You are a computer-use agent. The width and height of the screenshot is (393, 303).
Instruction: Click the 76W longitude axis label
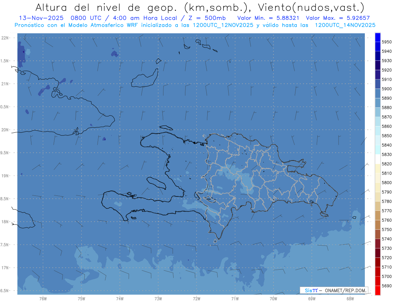coord(43,299)
